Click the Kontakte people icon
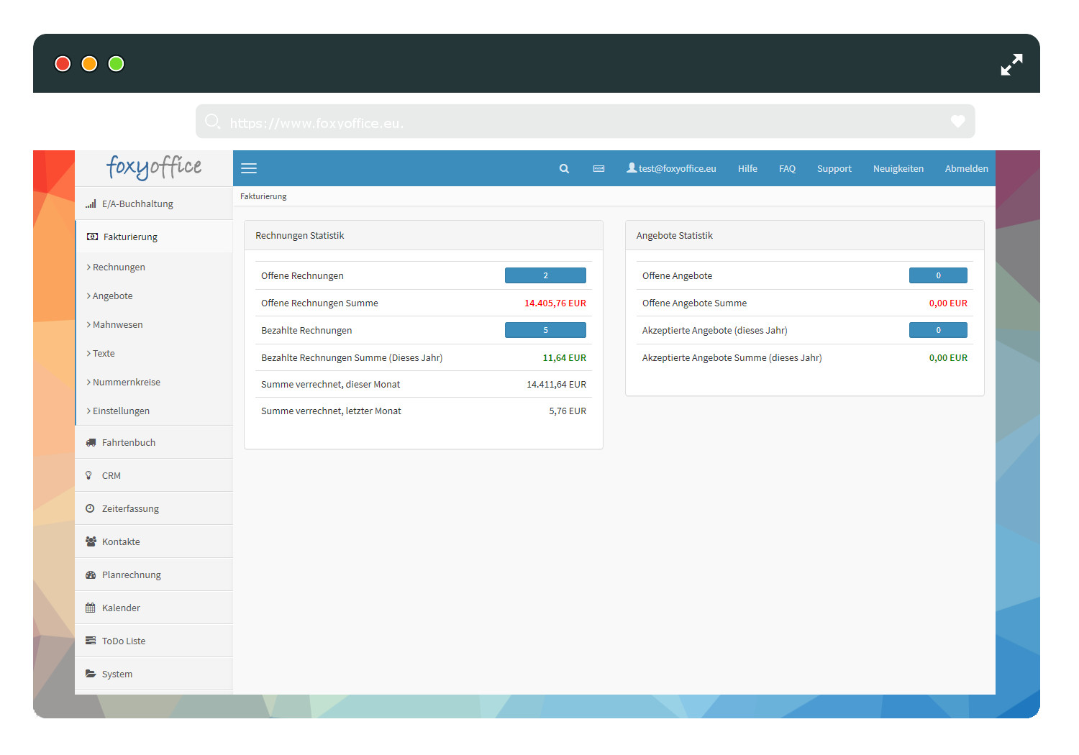Image resolution: width=1079 pixels, height=755 pixels. coord(91,542)
